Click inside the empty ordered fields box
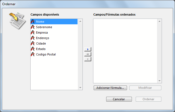The width and height of the screenshot is (175, 112). [125, 51]
